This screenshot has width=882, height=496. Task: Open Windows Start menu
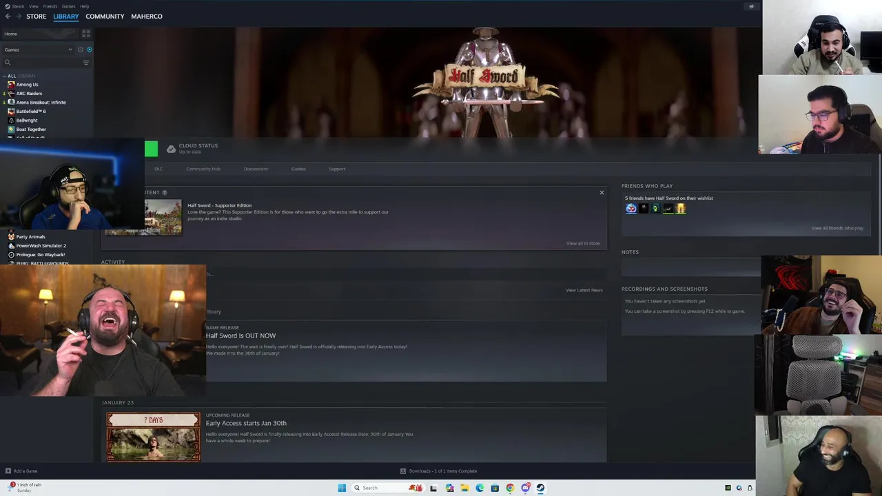point(342,488)
